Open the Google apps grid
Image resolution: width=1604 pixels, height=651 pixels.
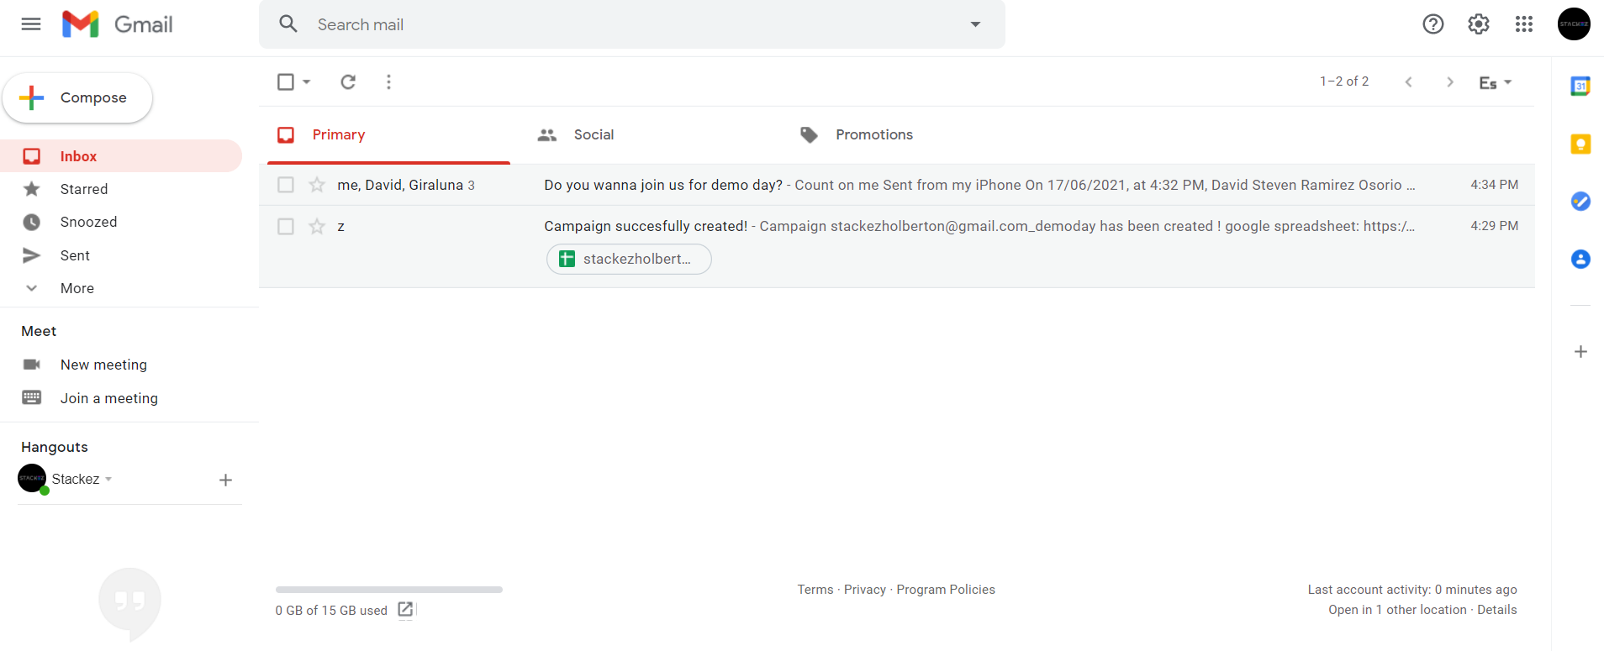[1524, 24]
